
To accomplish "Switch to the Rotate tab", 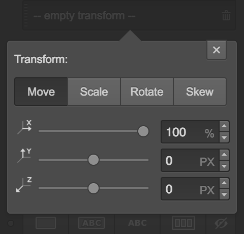I will (x=147, y=92).
